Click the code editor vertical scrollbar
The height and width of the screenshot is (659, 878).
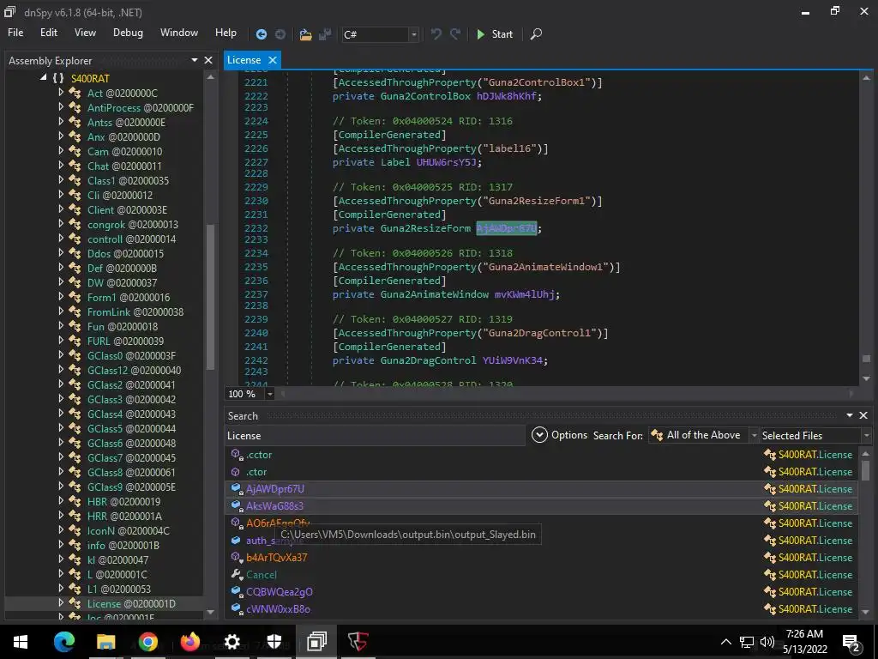(x=866, y=228)
